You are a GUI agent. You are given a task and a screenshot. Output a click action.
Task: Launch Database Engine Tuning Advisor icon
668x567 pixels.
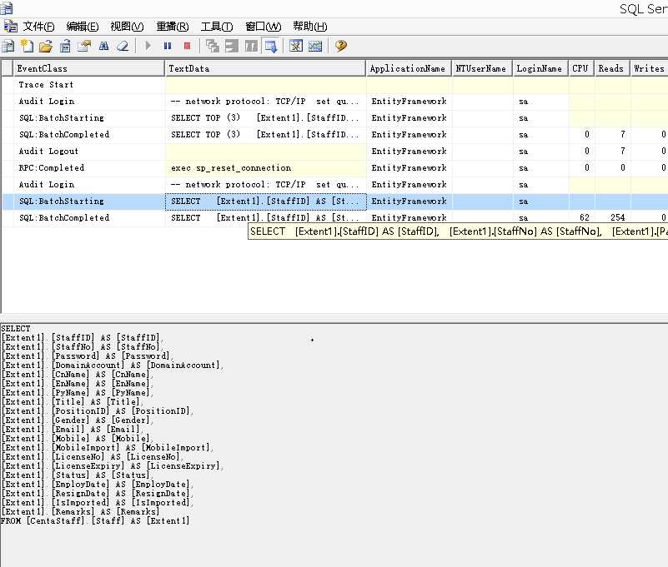296,46
